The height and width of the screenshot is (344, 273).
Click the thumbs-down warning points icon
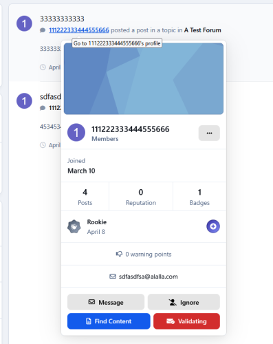(119, 254)
